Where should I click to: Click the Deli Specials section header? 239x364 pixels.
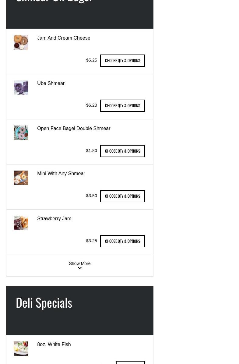[44, 303]
